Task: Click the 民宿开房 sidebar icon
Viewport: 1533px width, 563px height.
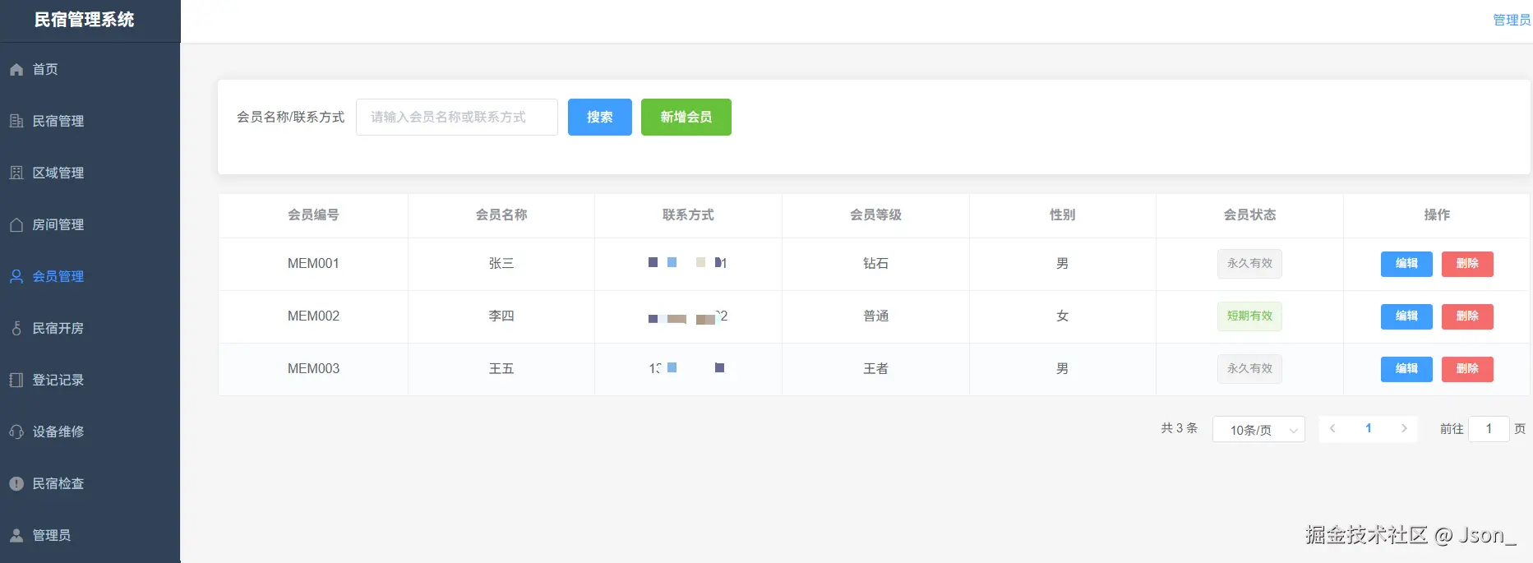Action: pyautogui.click(x=16, y=329)
